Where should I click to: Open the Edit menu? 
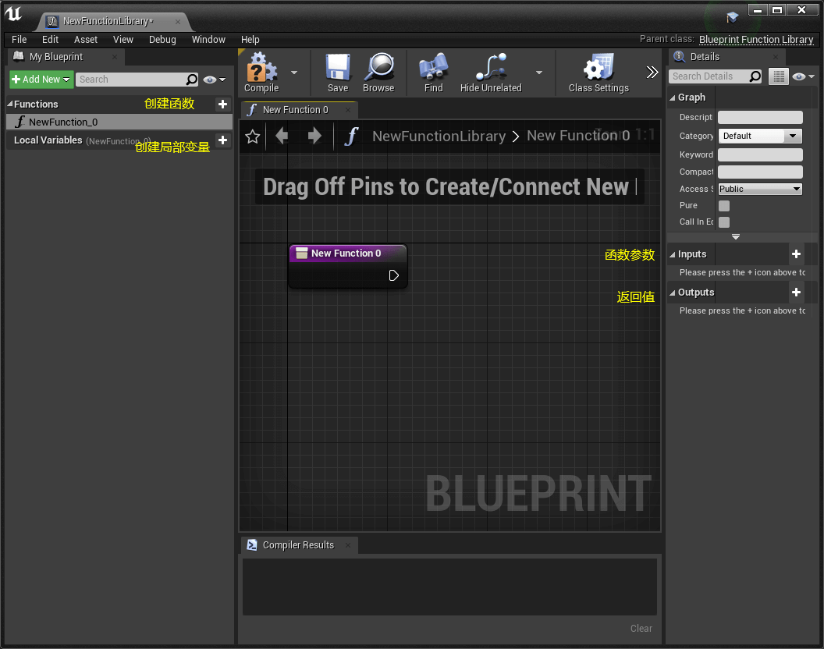[x=50, y=40]
